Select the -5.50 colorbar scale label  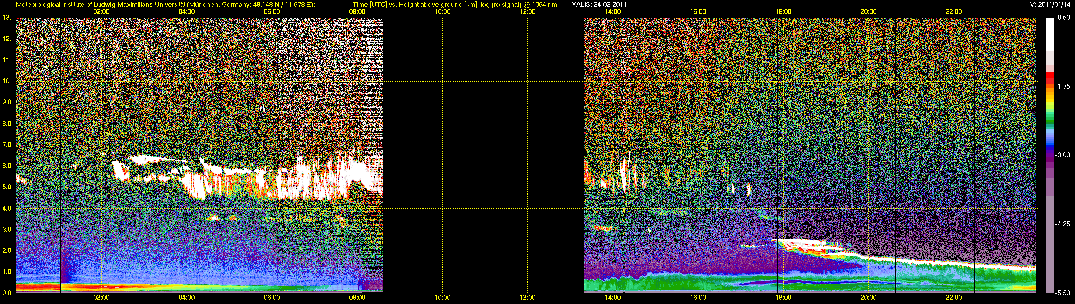(1062, 293)
